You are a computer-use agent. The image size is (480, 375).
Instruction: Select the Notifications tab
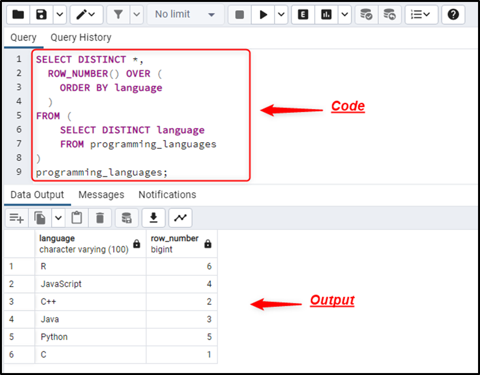[167, 194]
